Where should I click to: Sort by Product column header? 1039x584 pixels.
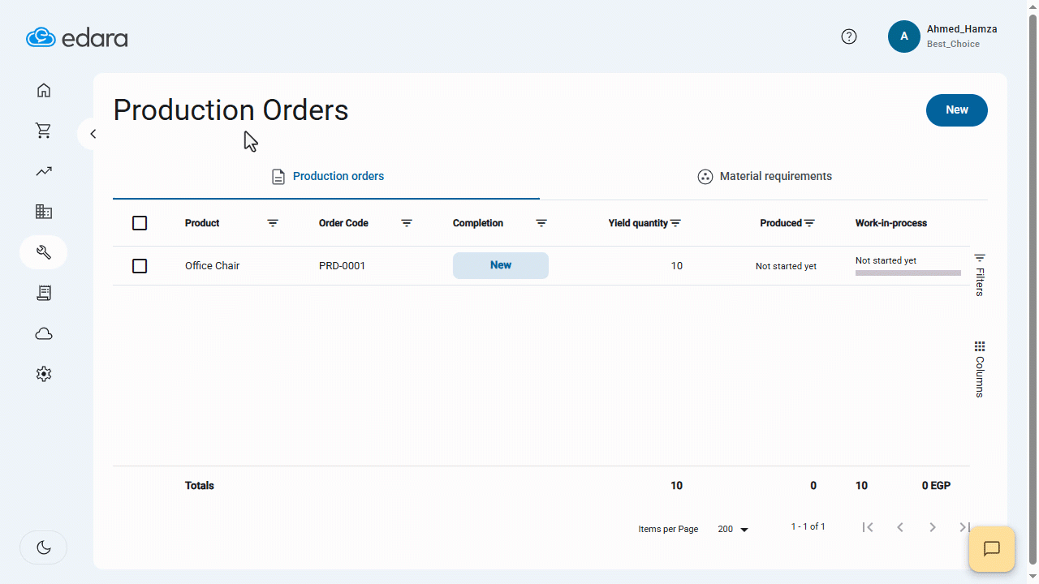click(202, 223)
